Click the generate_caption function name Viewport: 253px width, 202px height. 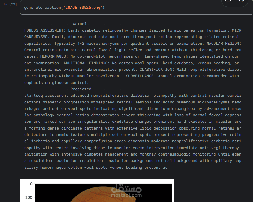[x=43, y=8]
